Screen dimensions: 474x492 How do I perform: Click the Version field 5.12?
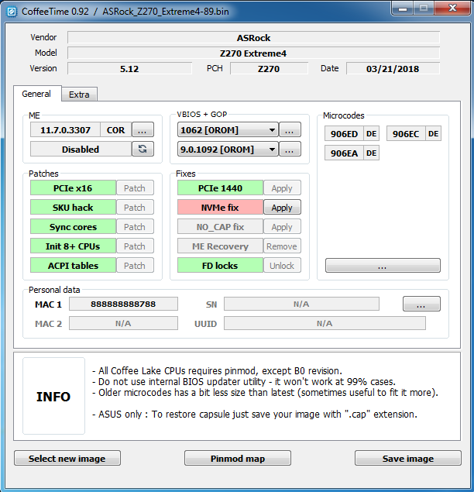click(x=129, y=68)
